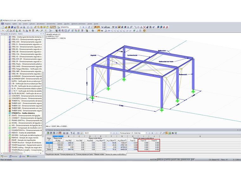Toggle AJUSTAR snap in status bar
Image resolution: width=241 pixels, height=180 pixels.
click(153, 159)
